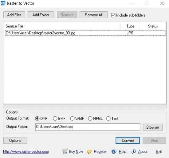
Task: Click the About info icon
Action: (x=133, y=152)
